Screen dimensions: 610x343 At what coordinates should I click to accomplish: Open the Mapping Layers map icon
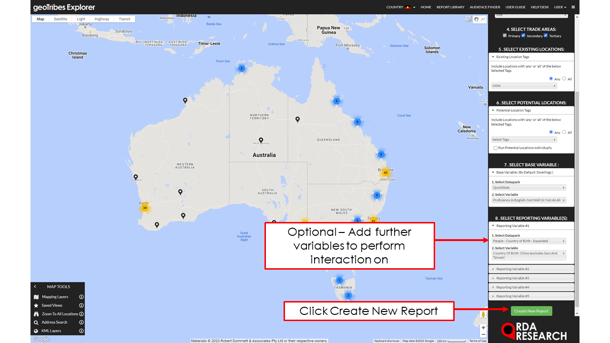click(36, 297)
